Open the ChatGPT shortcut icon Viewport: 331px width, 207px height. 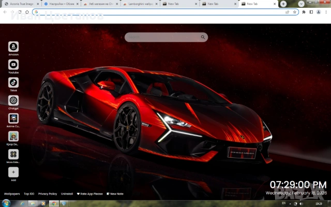[x=13, y=100]
